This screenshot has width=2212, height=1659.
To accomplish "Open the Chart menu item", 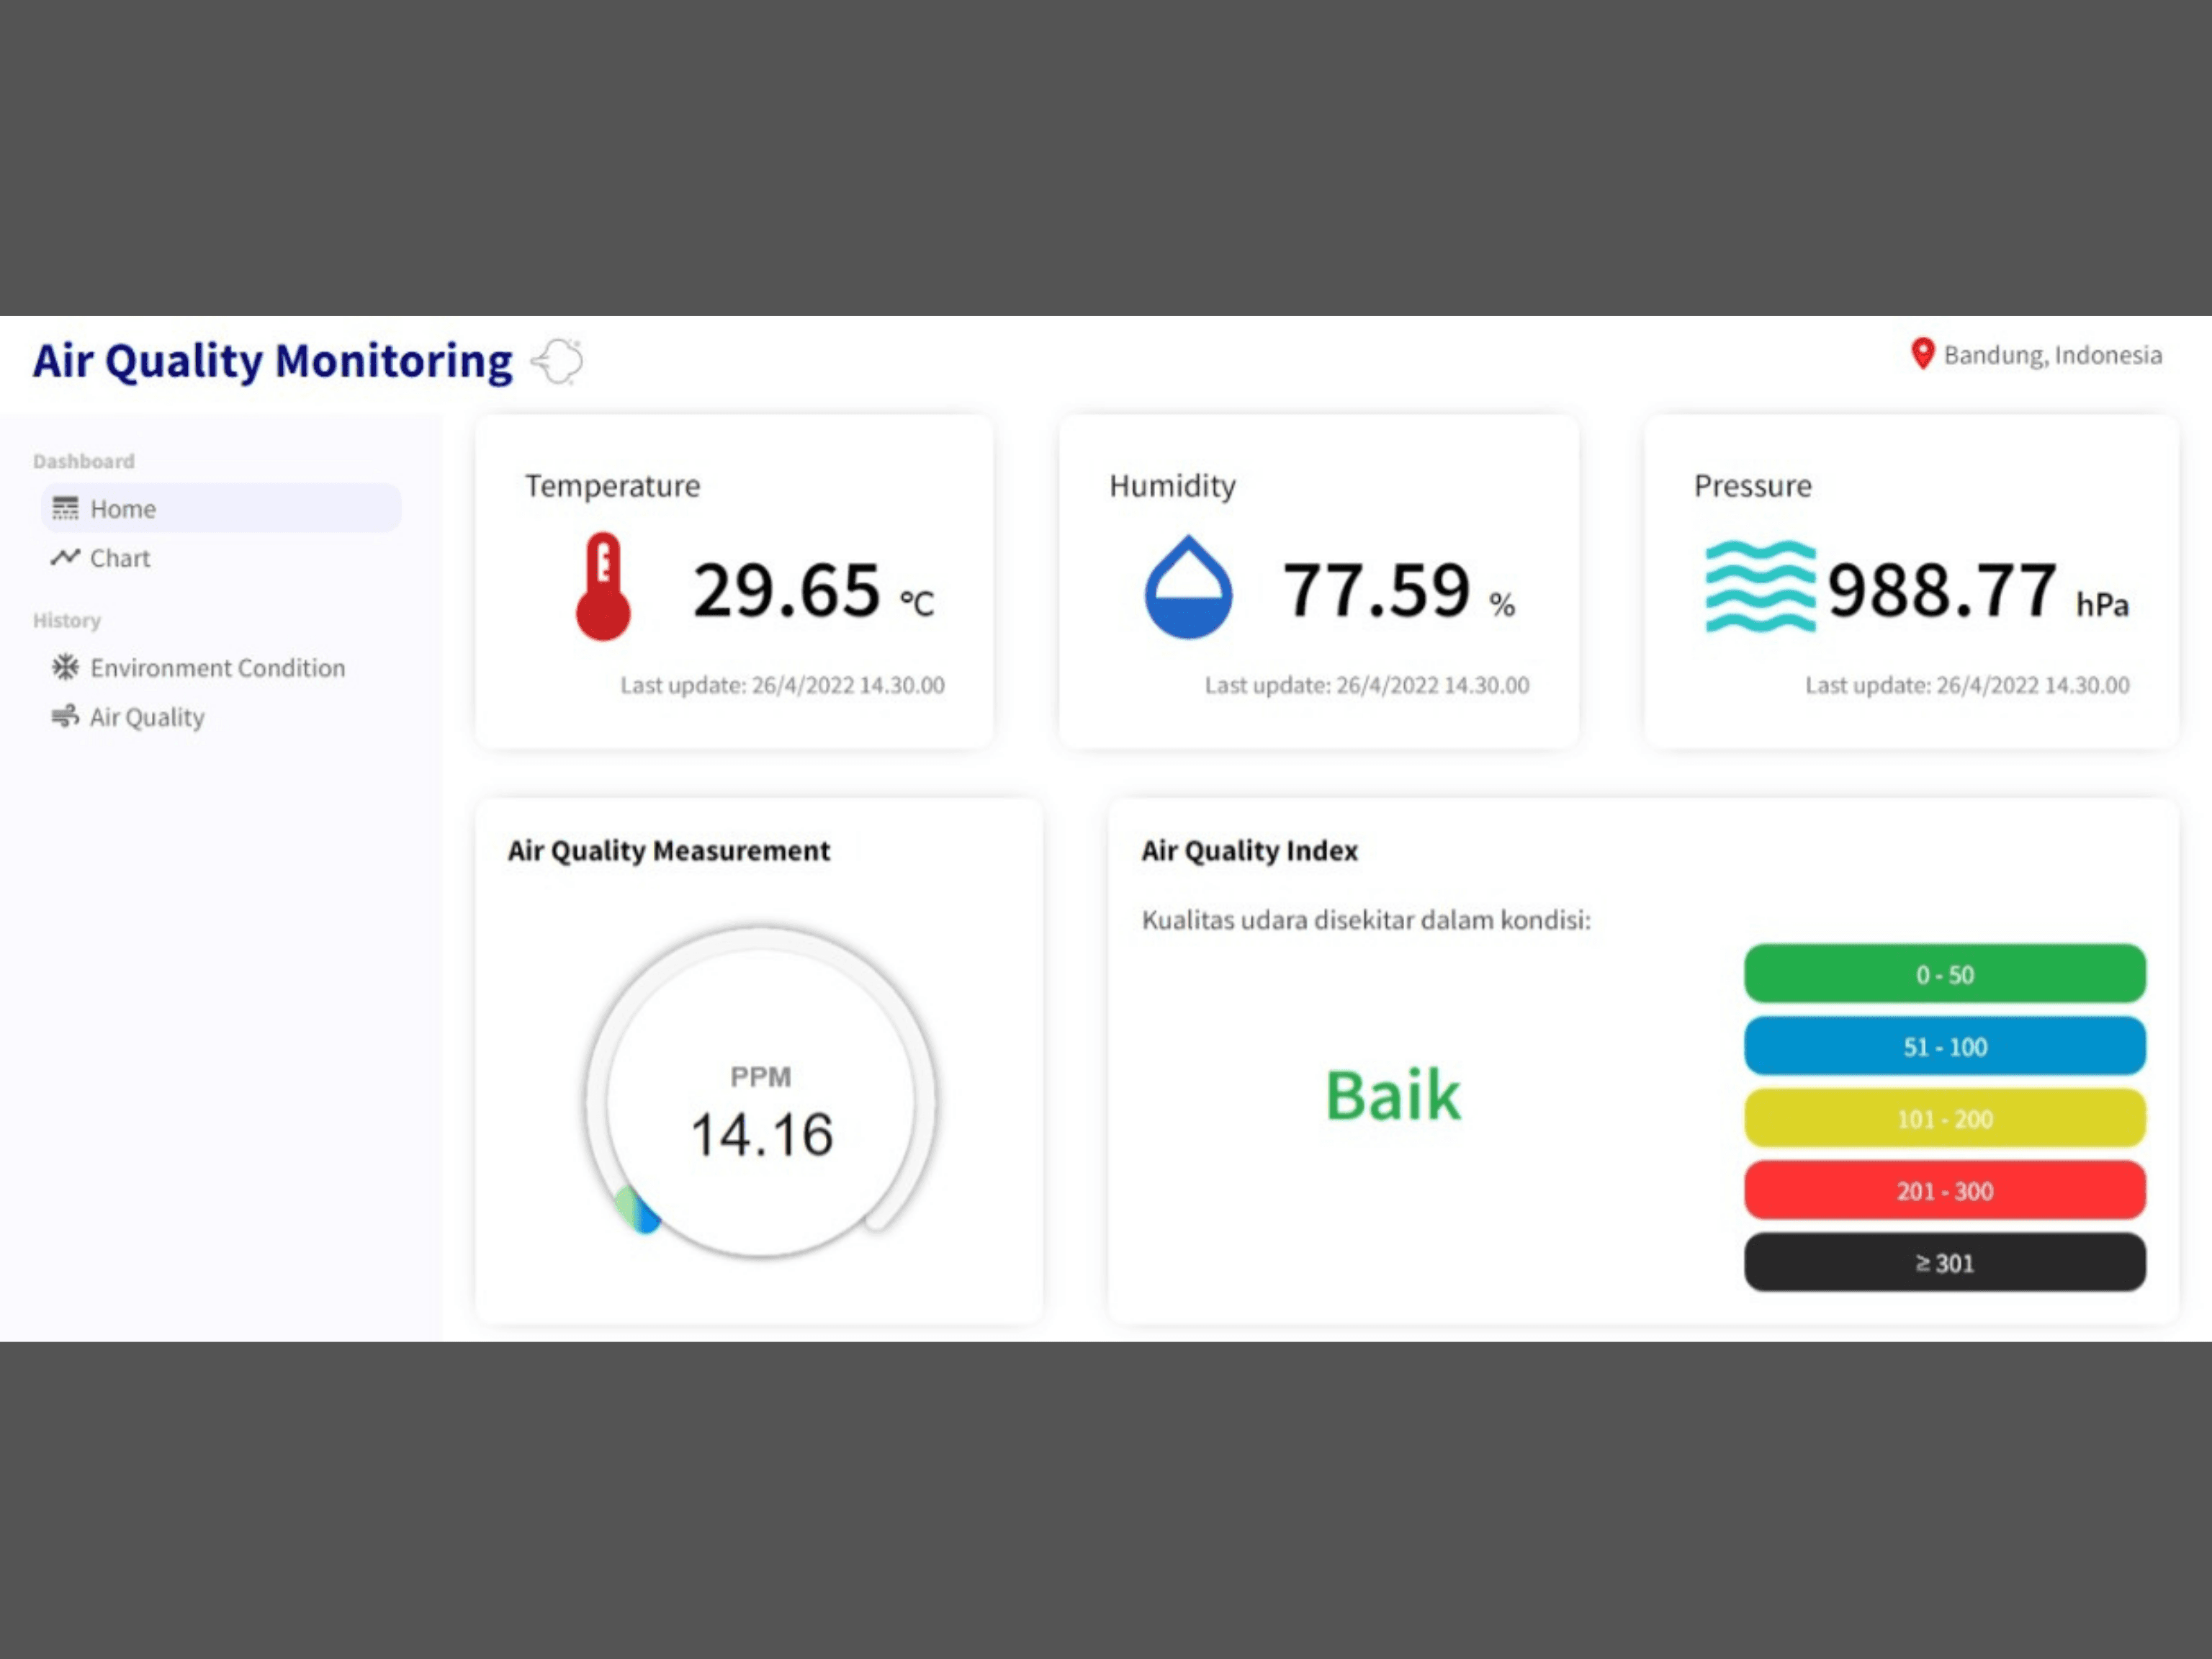I will point(120,558).
